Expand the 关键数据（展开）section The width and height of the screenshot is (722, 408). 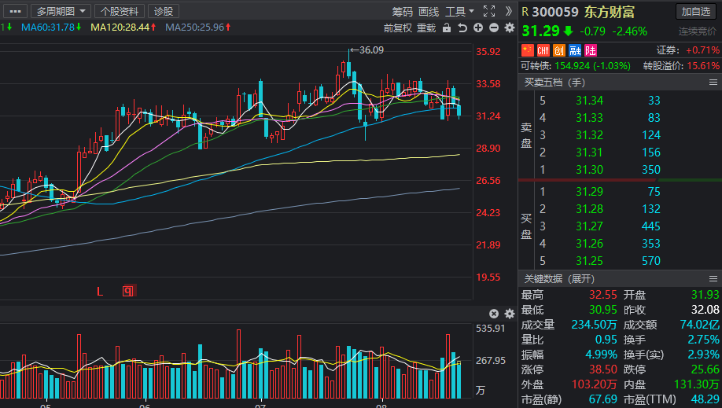559,278
